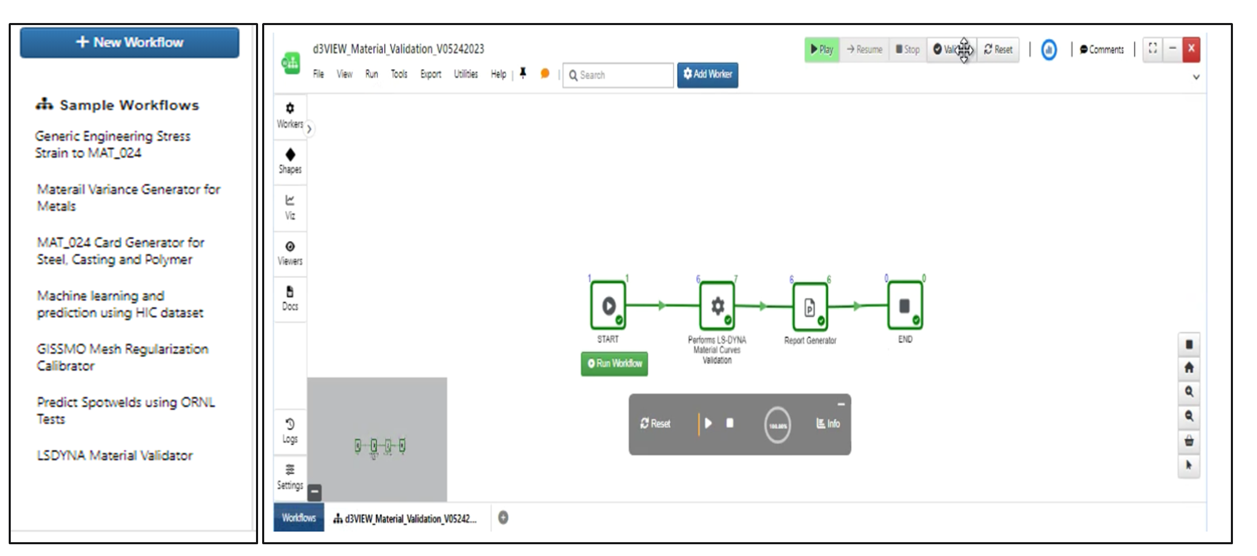Open GISSMO Mesh Regularization Calibrator

(x=122, y=358)
